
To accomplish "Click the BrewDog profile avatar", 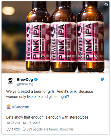I will [11, 81].
